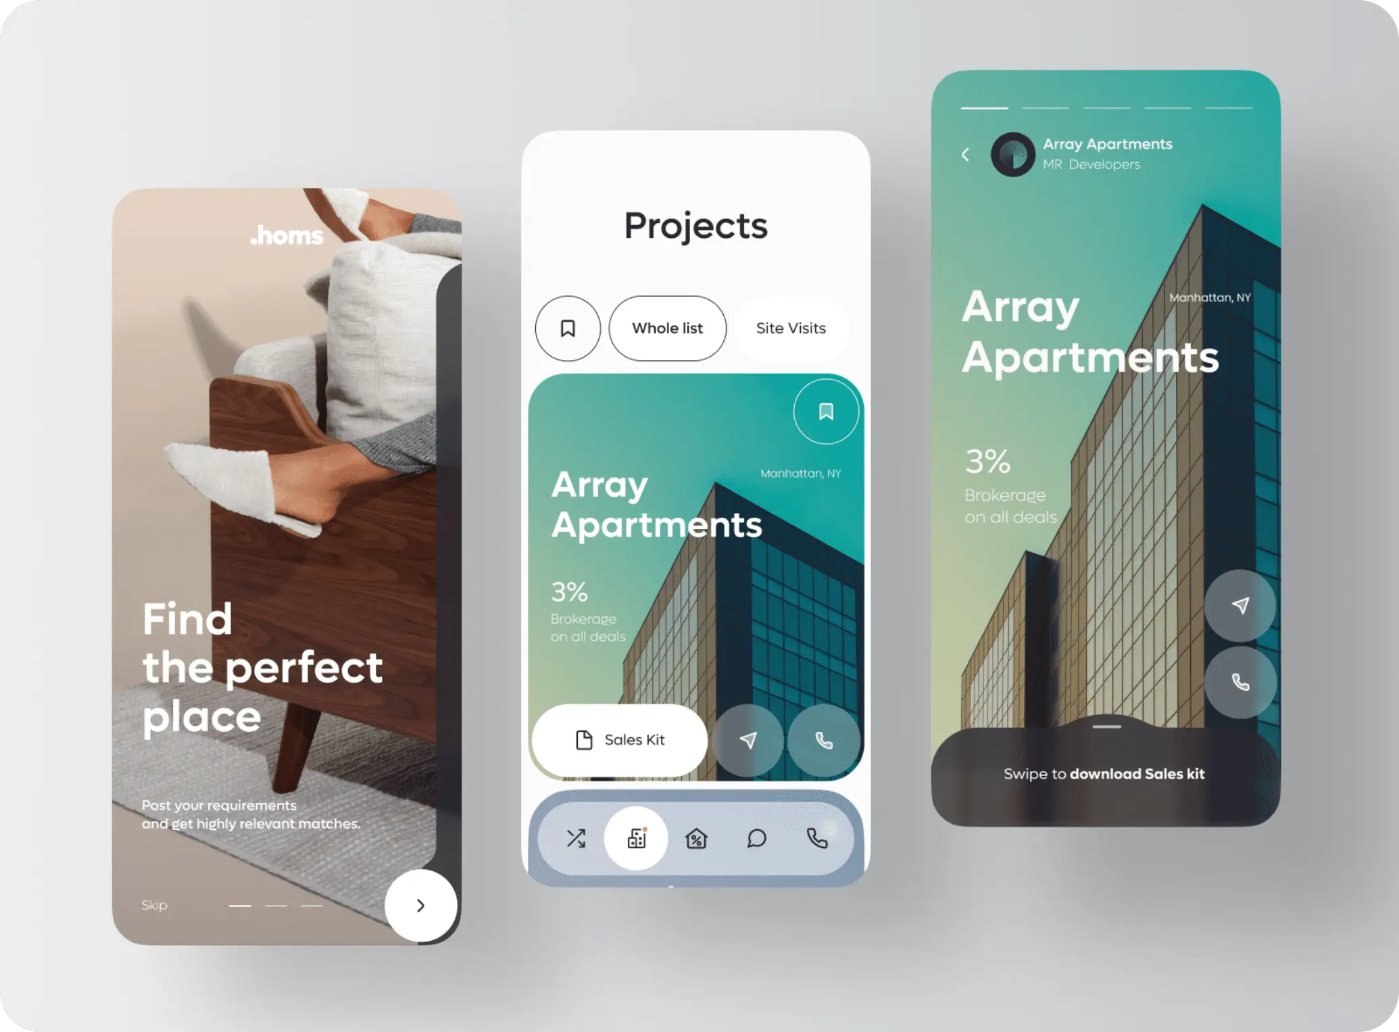Select the Whole list tab in Projects
The height and width of the screenshot is (1032, 1399).
pos(666,328)
